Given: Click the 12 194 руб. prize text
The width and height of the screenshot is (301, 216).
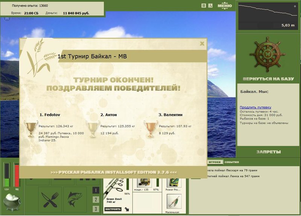Looking at the screenshot, I should point(109,133).
